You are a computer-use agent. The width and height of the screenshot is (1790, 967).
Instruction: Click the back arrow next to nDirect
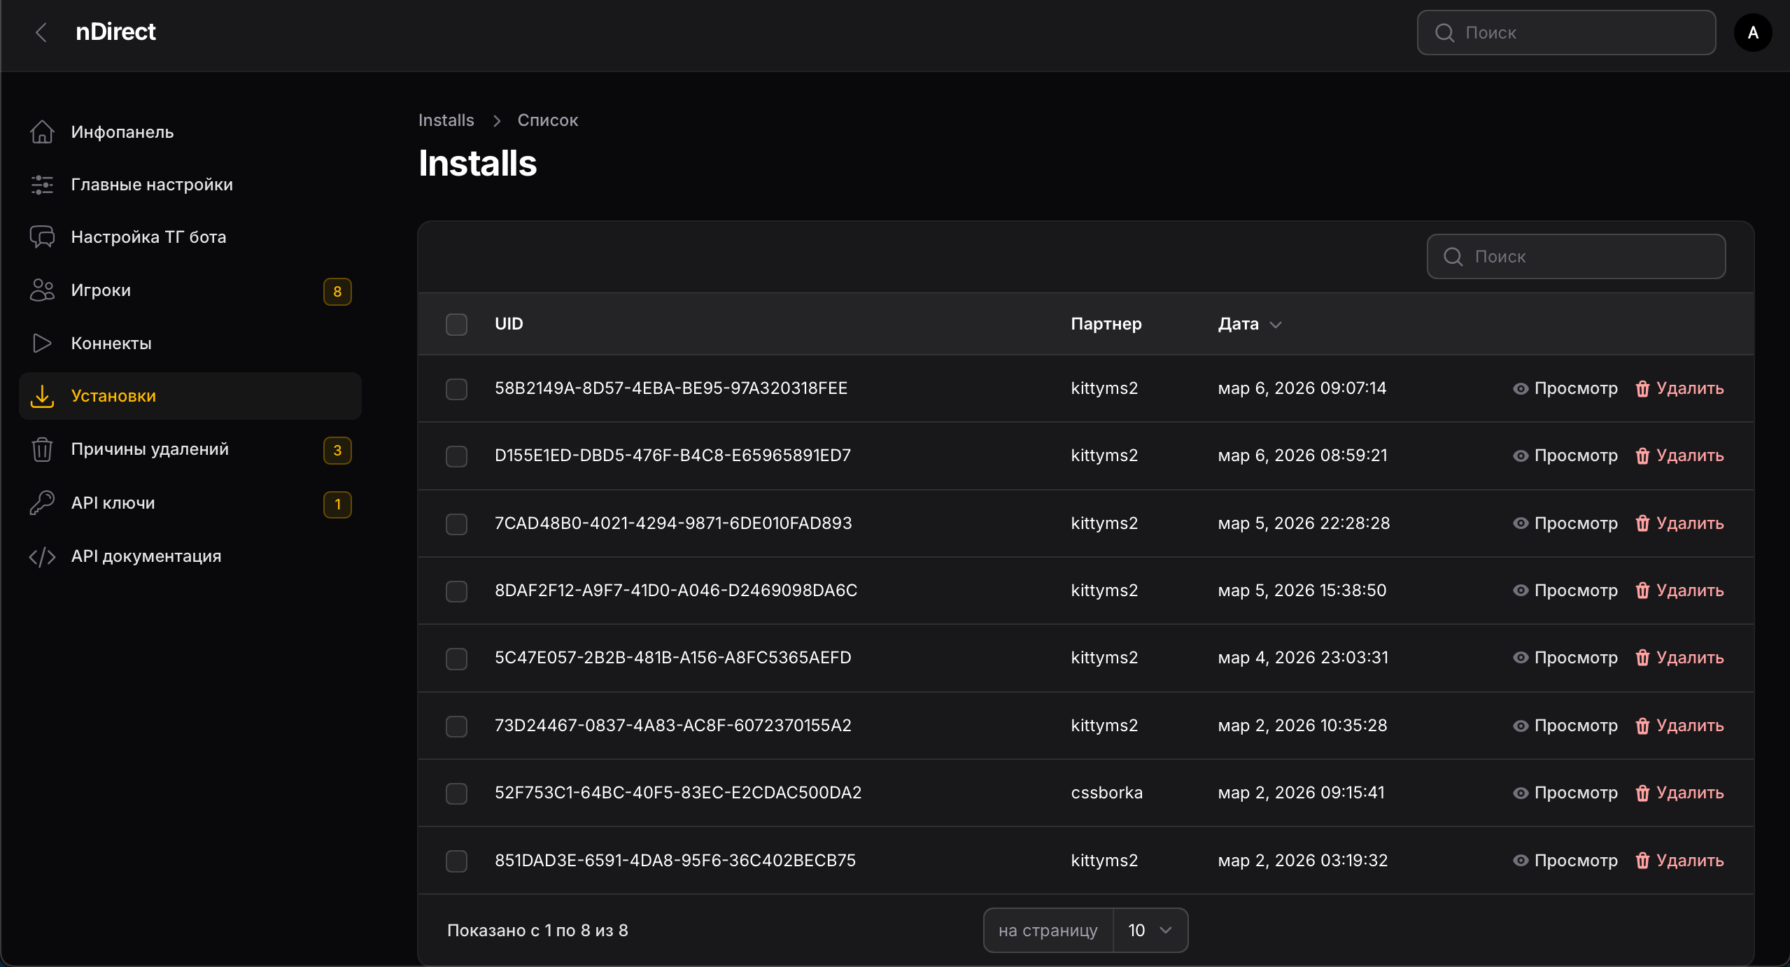point(41,32)
